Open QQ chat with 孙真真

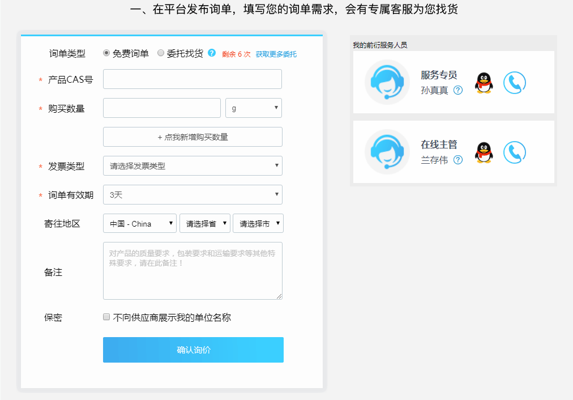[x=484, y=83]
